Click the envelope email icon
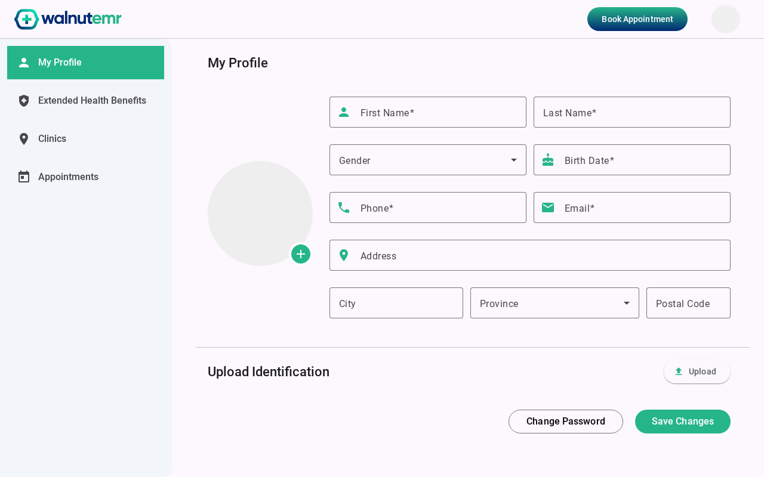 coord(548,207)
